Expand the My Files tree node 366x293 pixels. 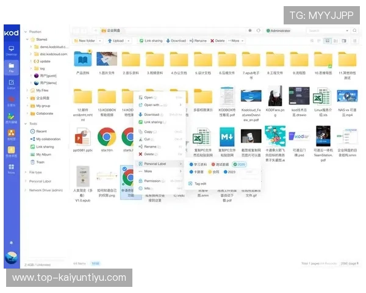(26, 90)
